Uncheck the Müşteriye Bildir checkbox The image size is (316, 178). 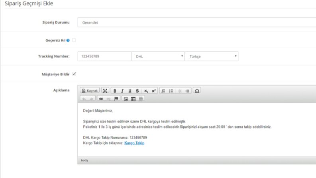pos(74,74)
